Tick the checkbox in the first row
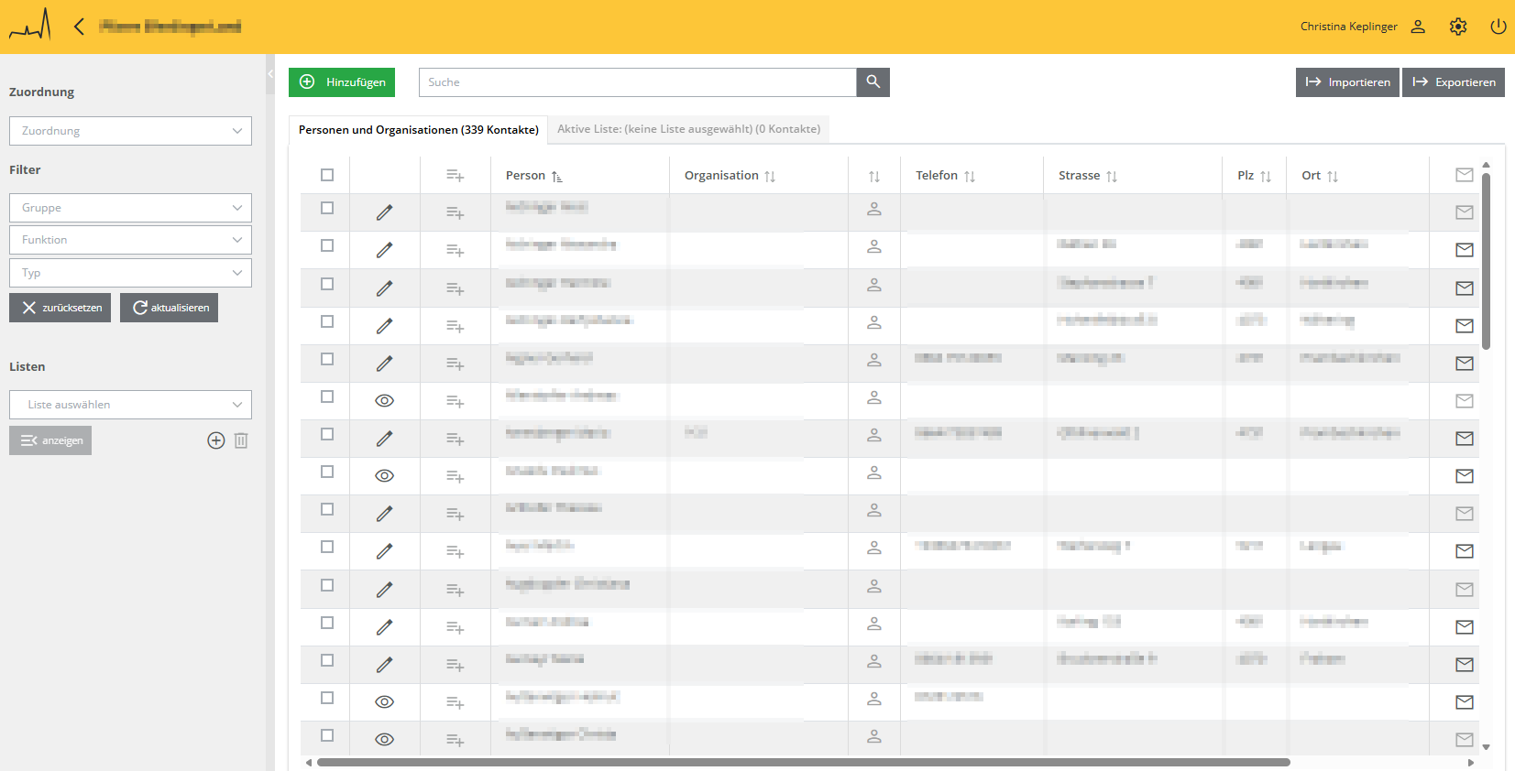Viewport: 1515px width, 771px height. coord(327,208)
